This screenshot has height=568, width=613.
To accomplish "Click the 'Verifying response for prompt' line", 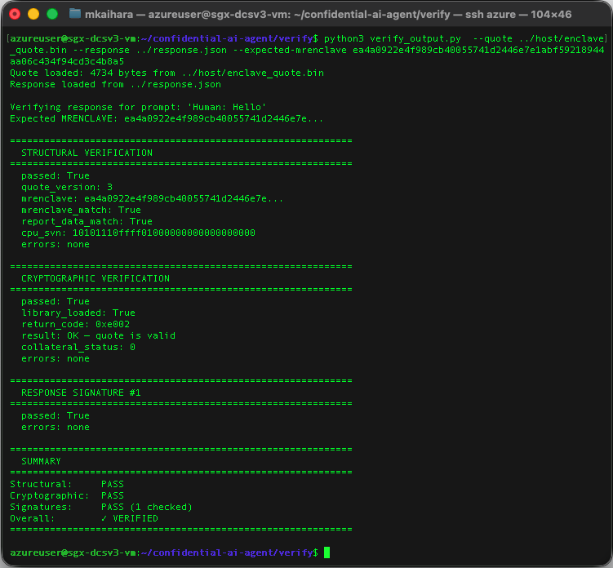I will pos(138,107).
